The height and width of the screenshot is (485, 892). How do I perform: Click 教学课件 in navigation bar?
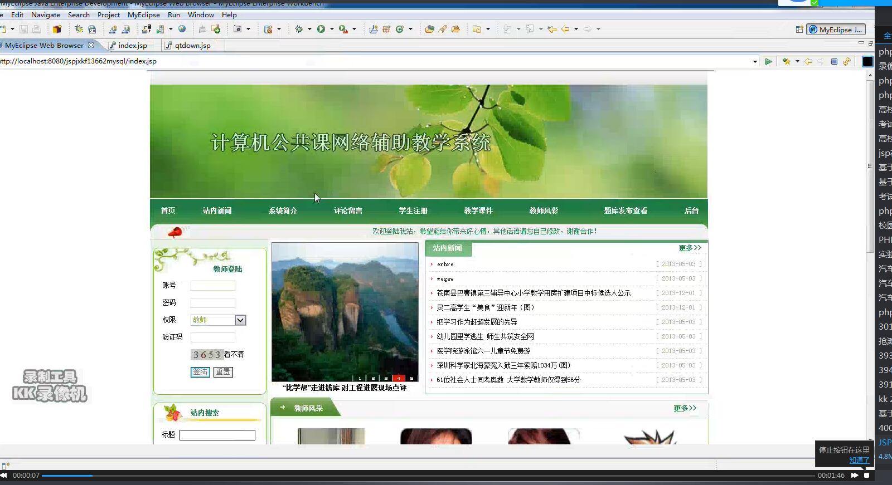[x=478, y=210]
